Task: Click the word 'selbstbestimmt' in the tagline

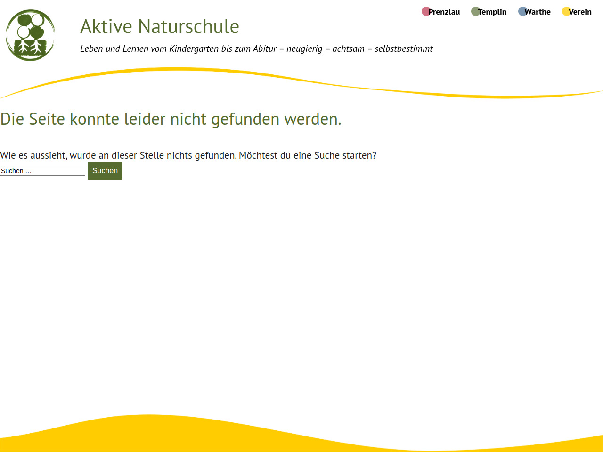Action: 403,48
